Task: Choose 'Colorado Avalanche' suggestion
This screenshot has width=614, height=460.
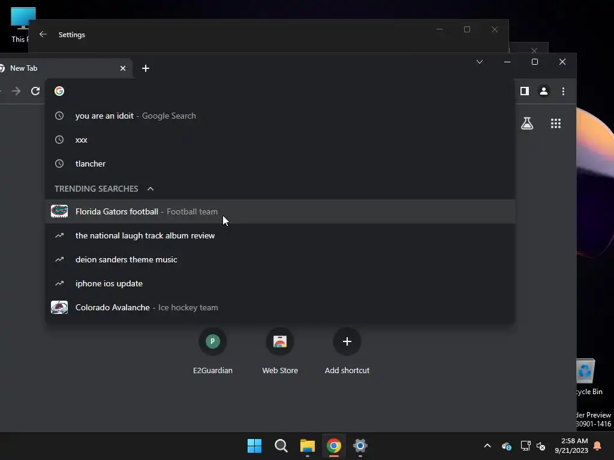Action: pos(280,307)
